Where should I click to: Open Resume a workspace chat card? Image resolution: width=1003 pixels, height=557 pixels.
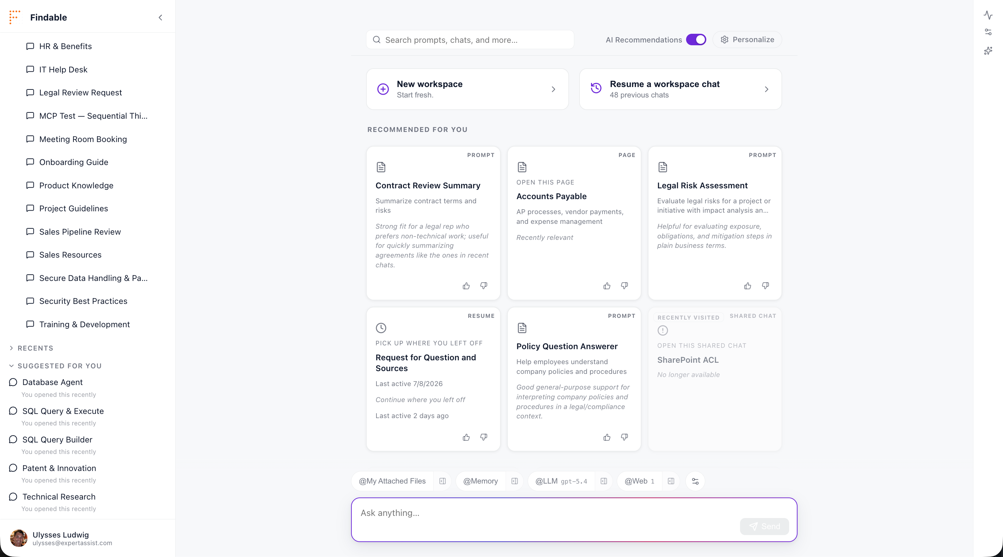coord(680,89)
